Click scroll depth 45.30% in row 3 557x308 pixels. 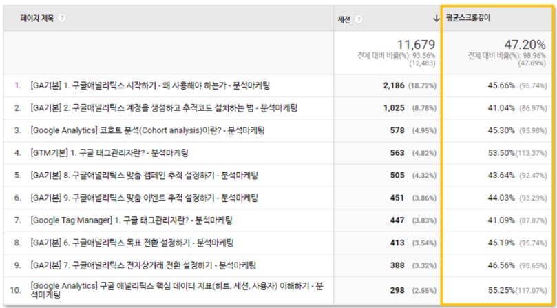tap(501, 130)
